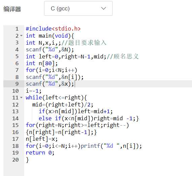The width and height of the screenshot is (192, 176).
Task: Click the scanf("%d",&n[i]); line
Action: click(54, 77)
